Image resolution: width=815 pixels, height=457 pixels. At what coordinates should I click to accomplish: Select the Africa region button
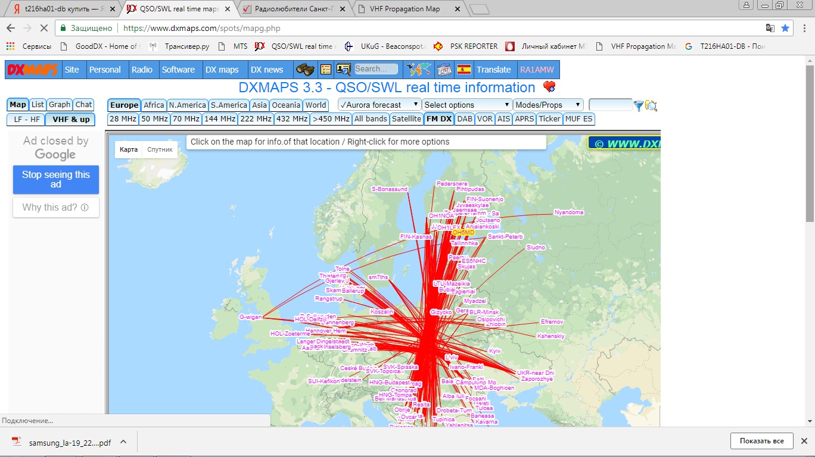click(154, 105)
